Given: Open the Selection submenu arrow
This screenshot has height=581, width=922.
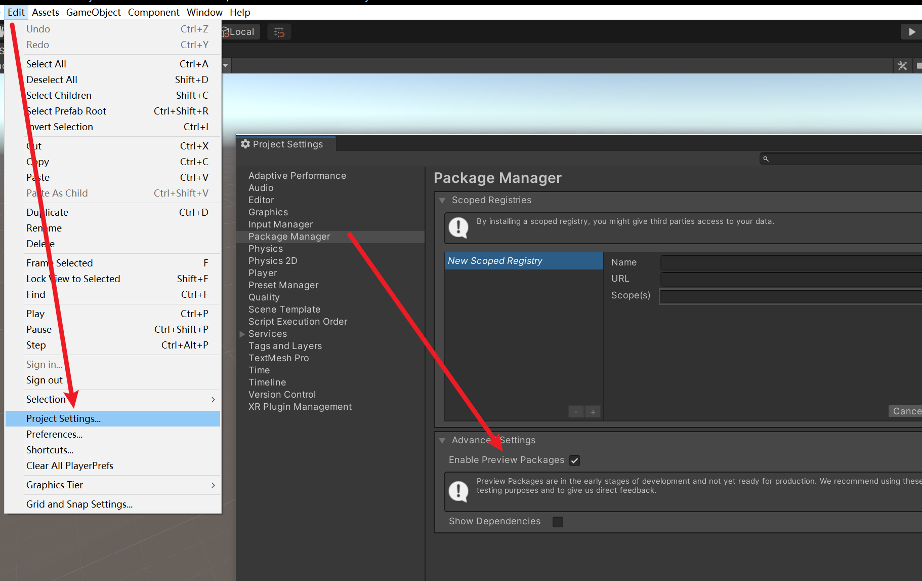Looking at the screenshot, I should click(x=213, y=400).
